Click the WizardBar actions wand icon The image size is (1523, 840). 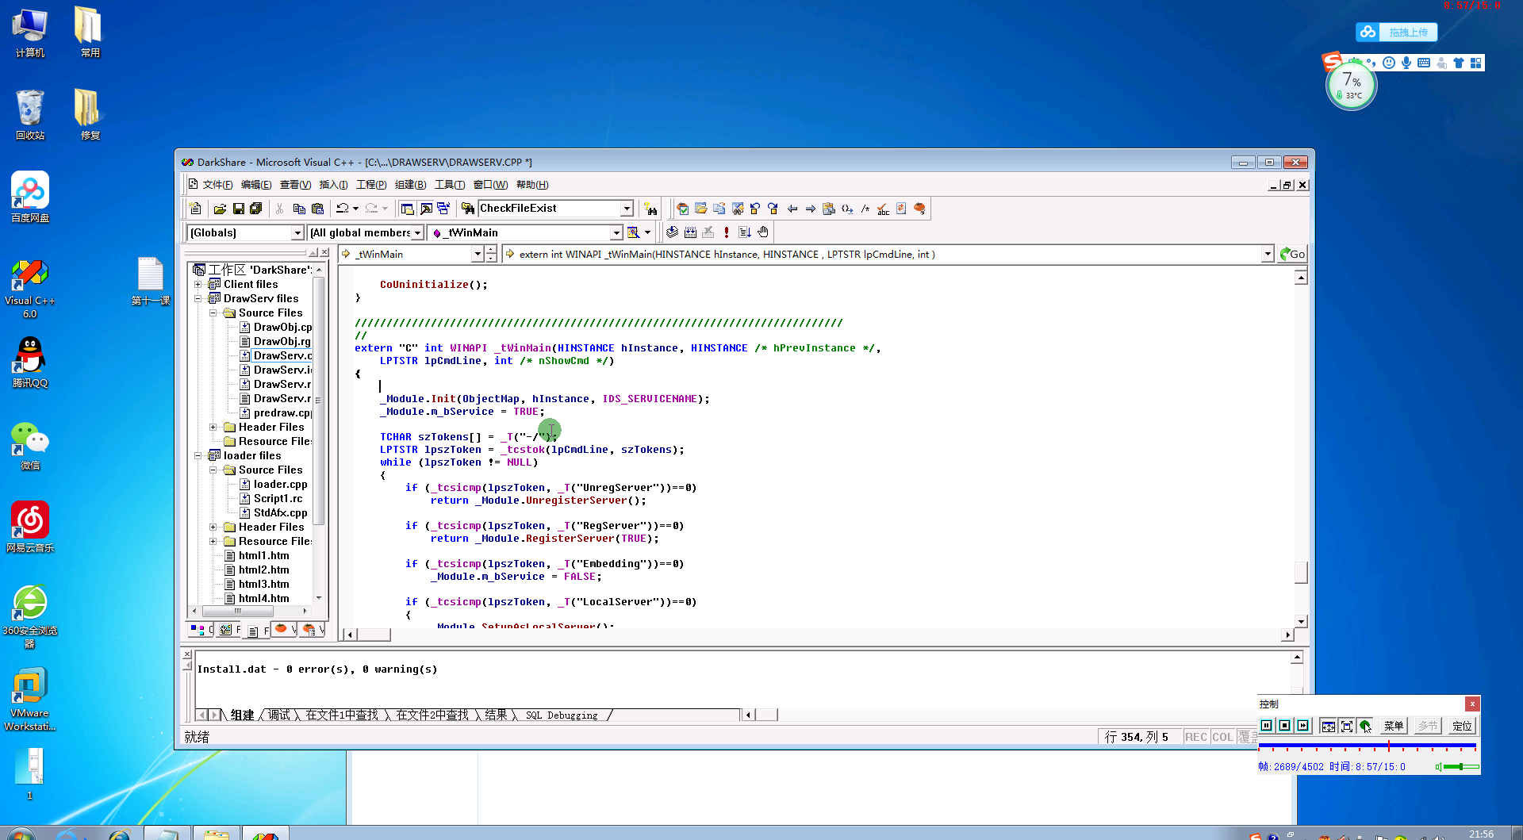[633, 232]
